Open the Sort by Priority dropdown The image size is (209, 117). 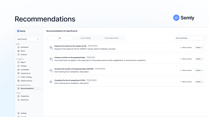191,38
